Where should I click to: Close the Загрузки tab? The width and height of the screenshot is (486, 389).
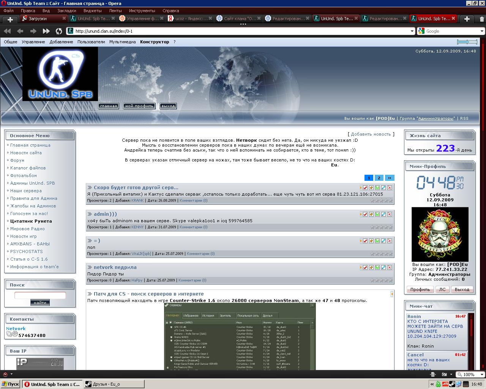(64, 18)
